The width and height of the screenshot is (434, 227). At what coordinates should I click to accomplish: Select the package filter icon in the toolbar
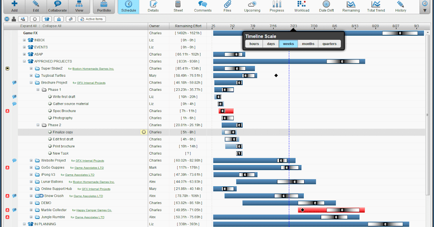[47, 19]
